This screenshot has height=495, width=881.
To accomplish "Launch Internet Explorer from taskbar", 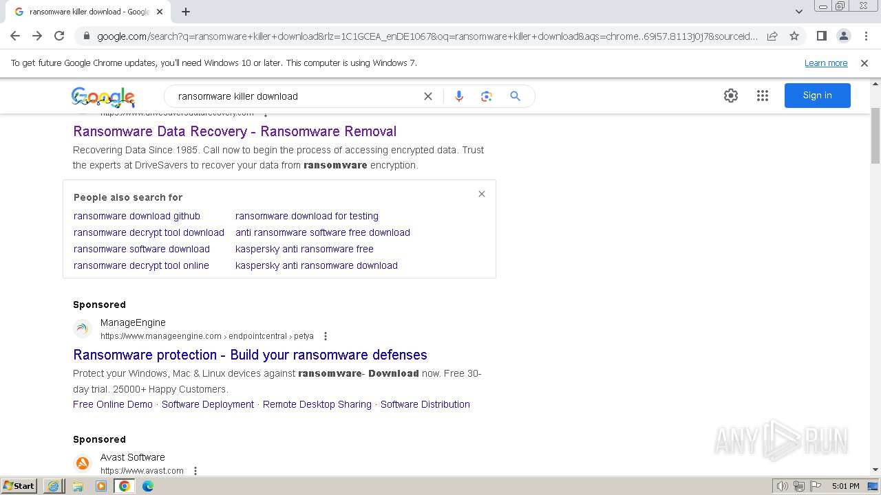I will coord(54,486).
